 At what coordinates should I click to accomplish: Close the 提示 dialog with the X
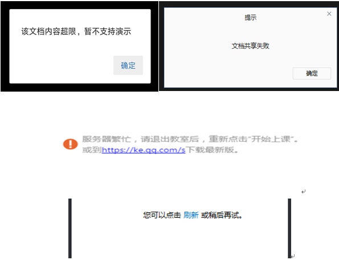tap(329, 14)
